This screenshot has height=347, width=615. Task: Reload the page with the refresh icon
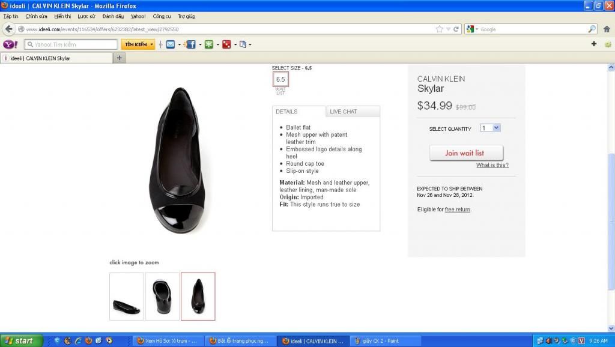tap(456, 29)
